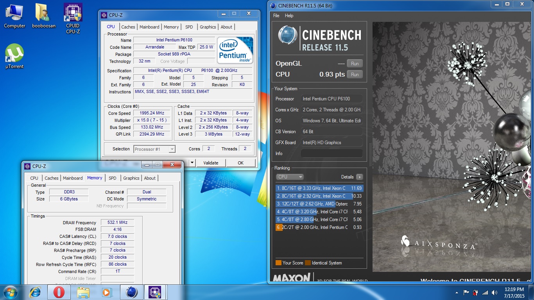Open the dropdown arrow left of Validate
The image size is (534, 300).
(192, 163)
